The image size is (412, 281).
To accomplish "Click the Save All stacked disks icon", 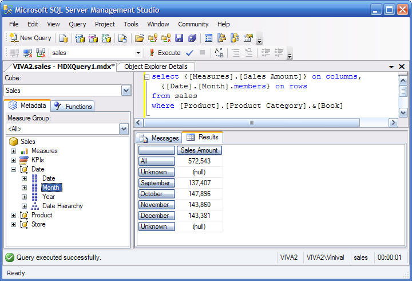I will (x=192, y=38).
